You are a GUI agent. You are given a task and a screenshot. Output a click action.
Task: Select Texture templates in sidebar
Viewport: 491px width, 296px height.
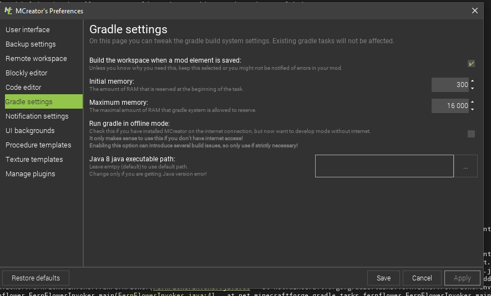coord(34,159)
